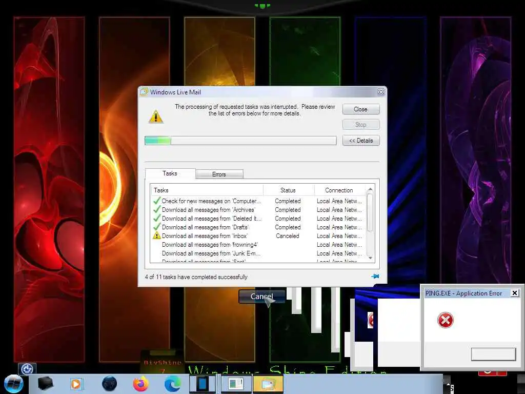525x394 pixels.
Task: Click the 'Canceled' status of the Inbox task
Action: click(288, 236)
